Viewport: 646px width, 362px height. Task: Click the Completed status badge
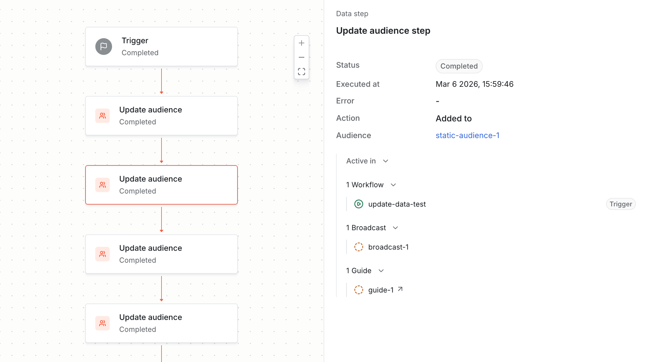click(x=459, y=66)
